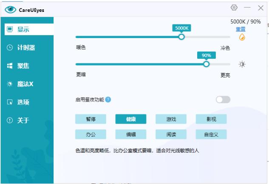This screenshot has height=184, width=269.
Task: Click the Windows icon beside 聚焦
Action: point(10,66)
